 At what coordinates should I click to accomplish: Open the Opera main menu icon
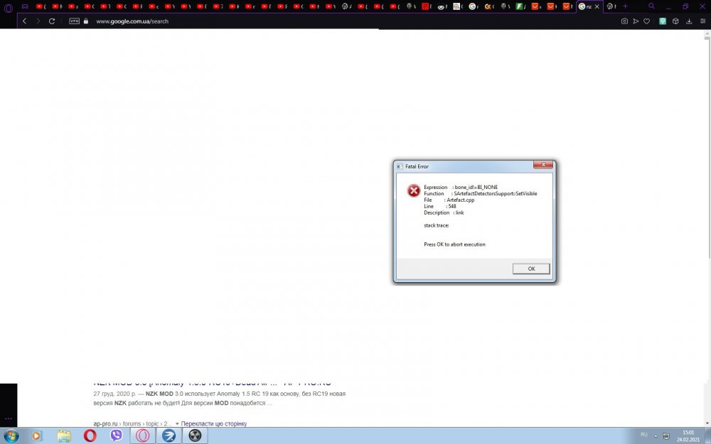8,8
